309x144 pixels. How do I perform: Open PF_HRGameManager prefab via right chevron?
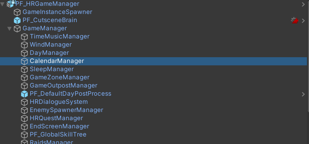pos(303,4)
